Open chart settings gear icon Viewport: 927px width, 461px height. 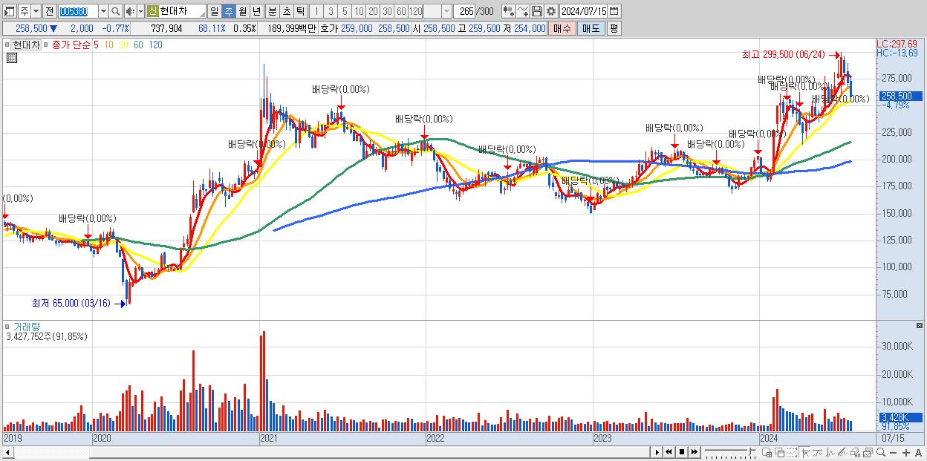tap(550, 11)
